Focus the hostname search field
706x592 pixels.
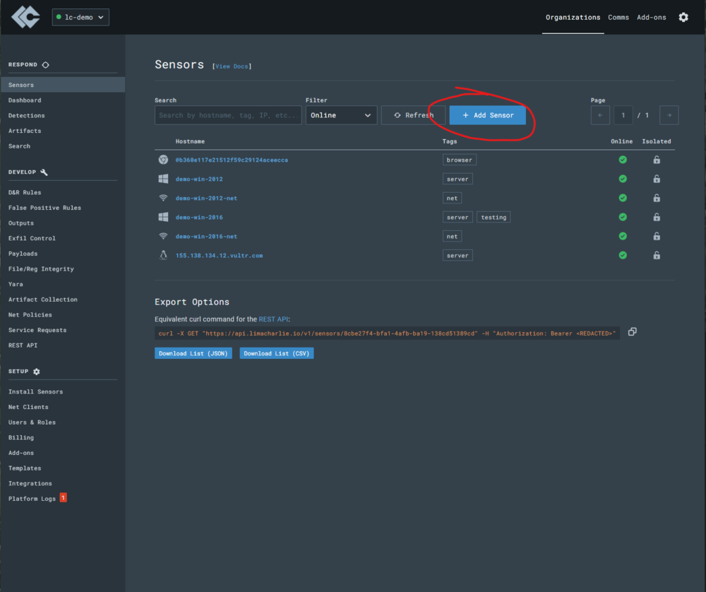tap(228, 115)
